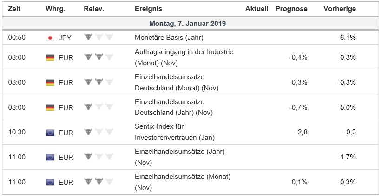Click EU flag for Einzelhandelsumsätze (Monat) row

point(50,183)
